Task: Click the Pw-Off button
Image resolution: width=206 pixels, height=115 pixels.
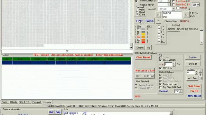Action: (194, 91)
